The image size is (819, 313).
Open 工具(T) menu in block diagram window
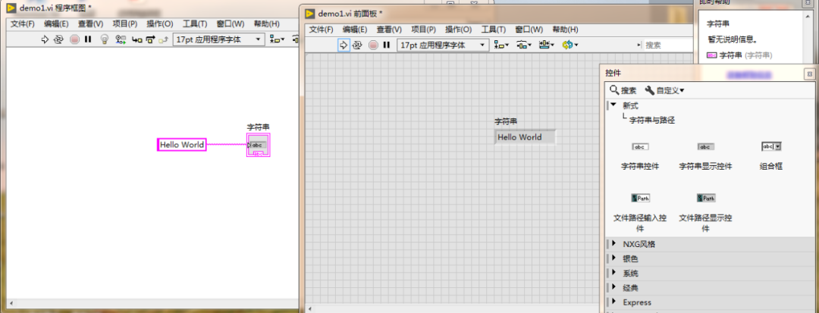[x=195, y=24]
